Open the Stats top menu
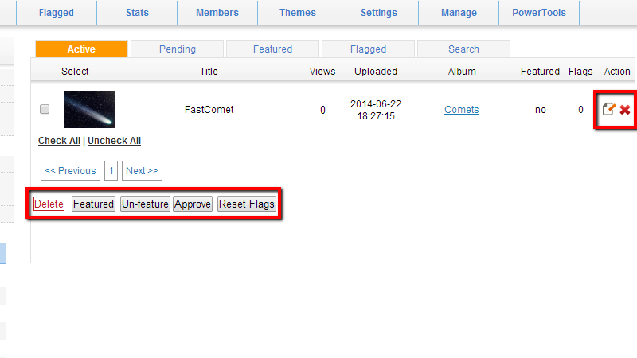637x358 pixels. pos(137,13)
